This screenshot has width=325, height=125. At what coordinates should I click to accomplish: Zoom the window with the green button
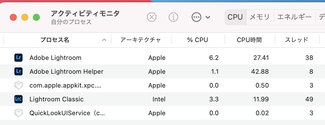point(36,17)
